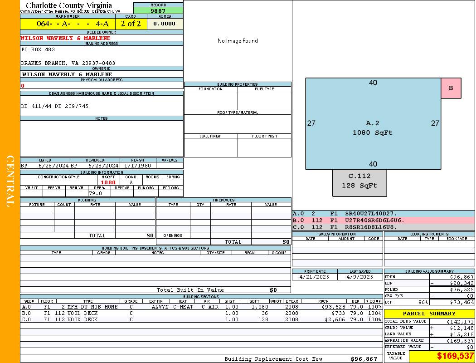Select the blue A.2 1080 SqFt sketch area
476x363 pixels.
click(373, 128)
